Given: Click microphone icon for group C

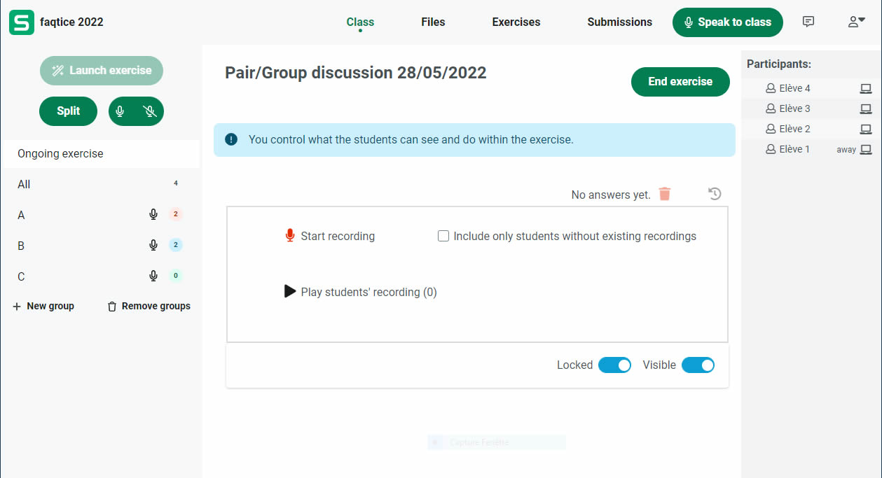Looking at the screenshot, I should pos(153,276).
